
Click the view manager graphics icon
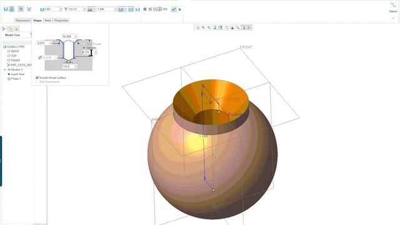(232, 27)
